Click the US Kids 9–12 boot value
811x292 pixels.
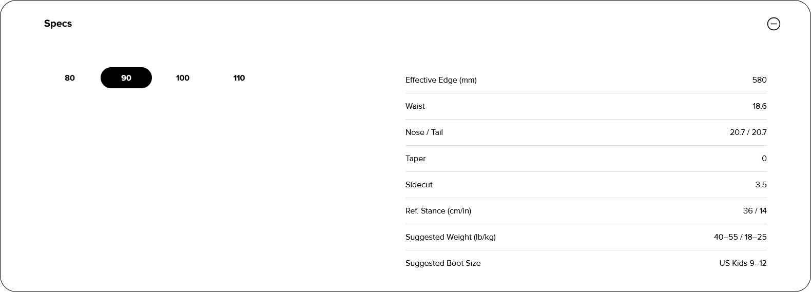[743, 263]
